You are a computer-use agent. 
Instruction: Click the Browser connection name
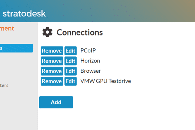click(91, 71)
